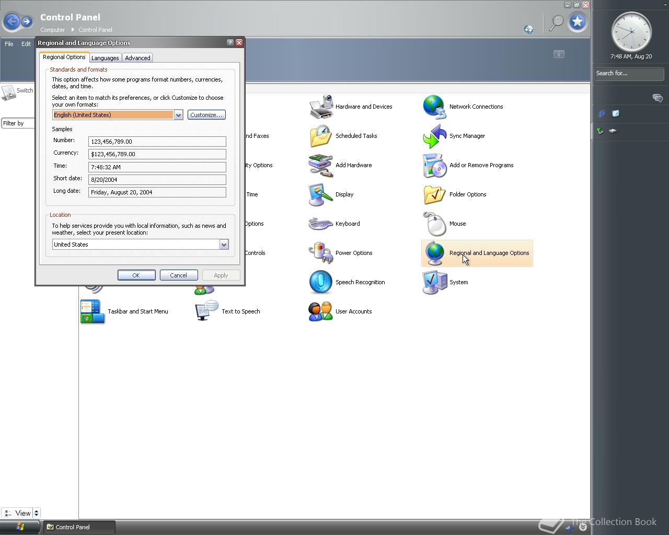The height and width of the screenshot is (535, 669).
Task: Open the View mode dropdown stepper
Action: (x=36, y=513)
